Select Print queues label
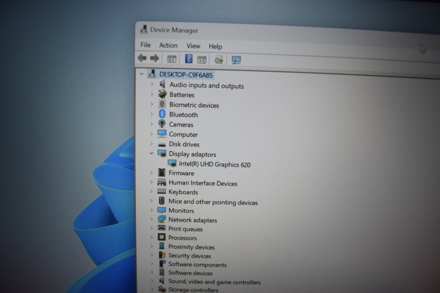440x293 pixels. coord(185,229)
